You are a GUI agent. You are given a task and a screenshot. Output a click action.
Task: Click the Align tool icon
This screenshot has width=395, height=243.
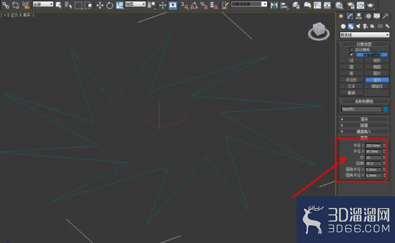click(284, 5)
